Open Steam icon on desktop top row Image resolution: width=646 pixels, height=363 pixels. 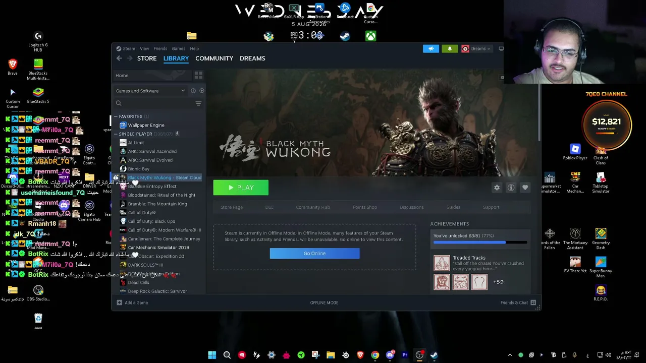[x=345, y=36]
